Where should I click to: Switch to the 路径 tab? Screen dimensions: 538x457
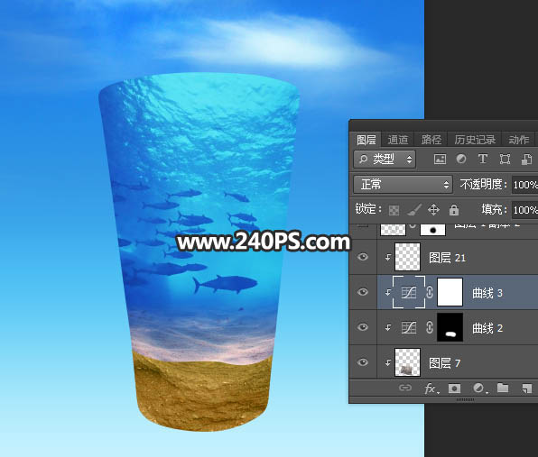pos(431,140)
